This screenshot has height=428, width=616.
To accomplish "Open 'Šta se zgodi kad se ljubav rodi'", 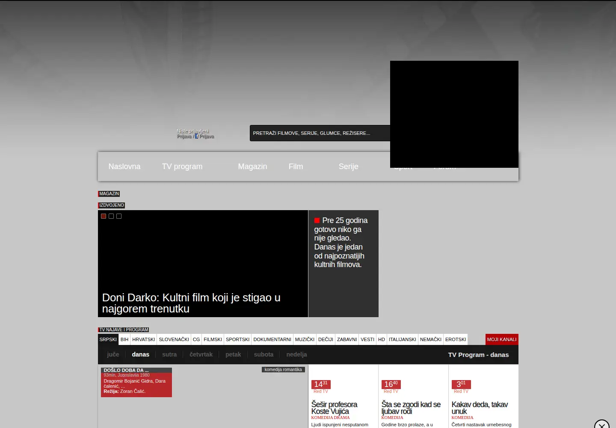I will (x=411, y=408).
